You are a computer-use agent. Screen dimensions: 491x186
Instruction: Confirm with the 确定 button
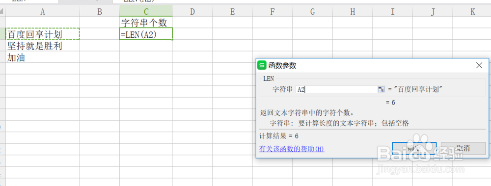click(x=414, y=148)
